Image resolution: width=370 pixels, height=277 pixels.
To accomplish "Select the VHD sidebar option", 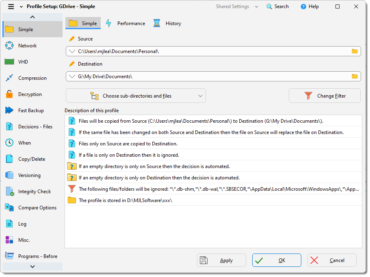I will pyautogui.click(x=22, y=62).
